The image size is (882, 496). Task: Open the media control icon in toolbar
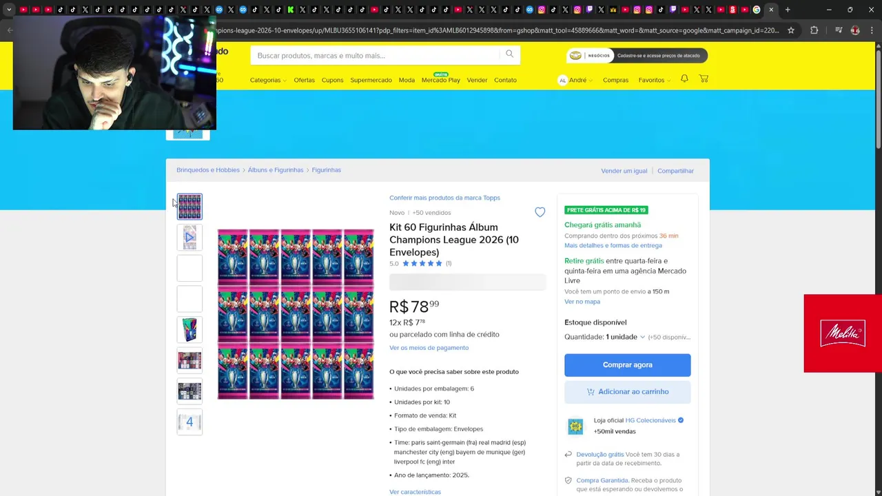tap(838, 30)
